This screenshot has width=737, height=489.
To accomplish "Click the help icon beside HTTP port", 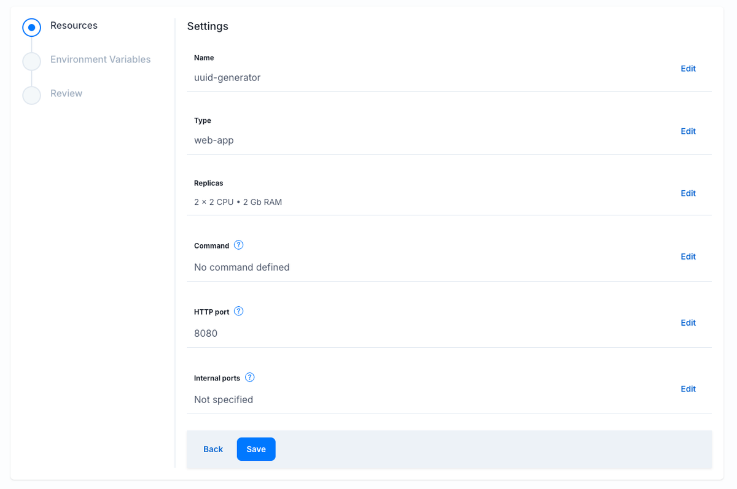I will point(239,311).
